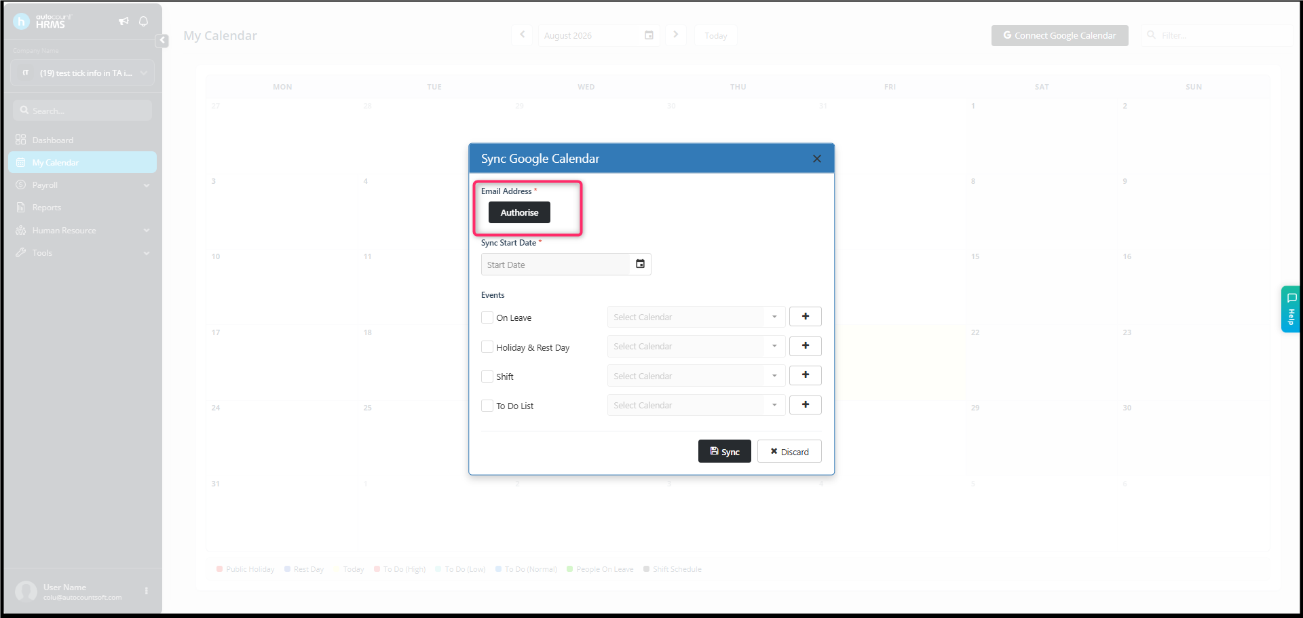
Task: Jump to Today
Action: tap(715, 35)
